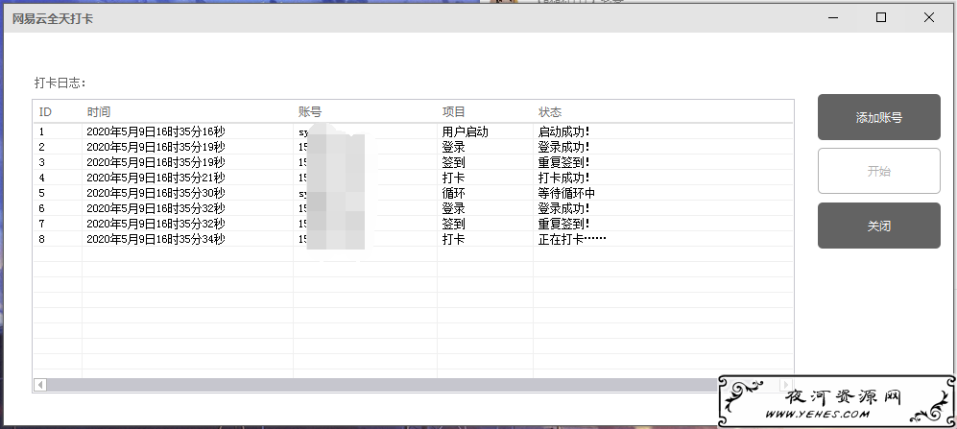
Task: Click the 打卡成功! status cell
Action: tap(564, 178)
